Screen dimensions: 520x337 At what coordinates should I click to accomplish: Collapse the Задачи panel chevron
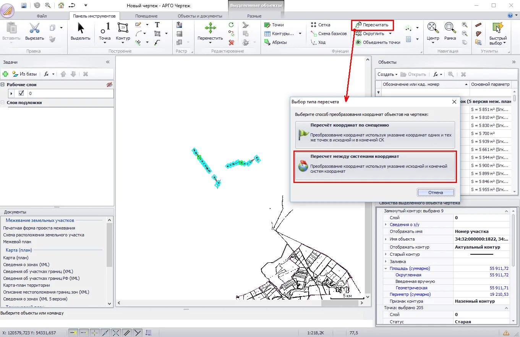(108, 62)
